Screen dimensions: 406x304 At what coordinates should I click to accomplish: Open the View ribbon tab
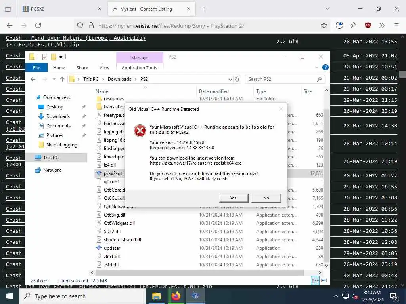(x=104, y=67)
